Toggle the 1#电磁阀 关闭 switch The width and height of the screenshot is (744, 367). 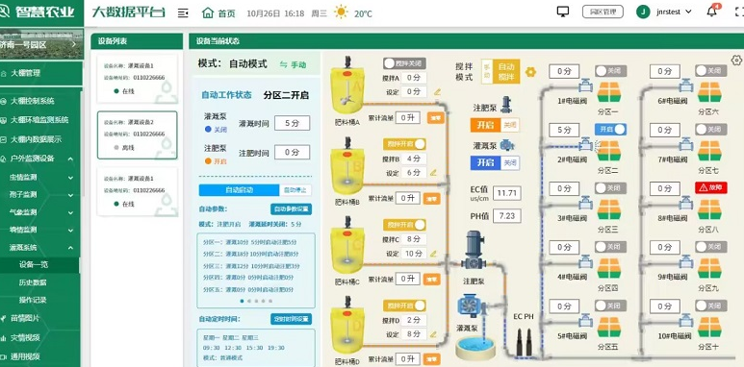coord(610,70)
